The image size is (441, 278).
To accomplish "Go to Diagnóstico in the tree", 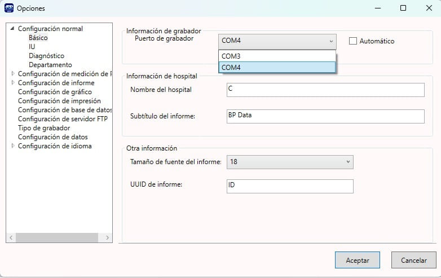I will pos(46,56).
